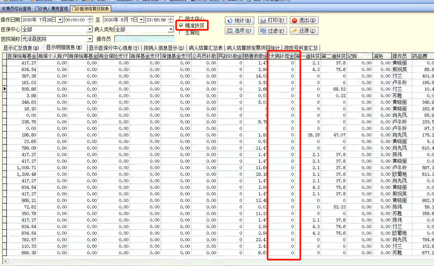Screen dimensions: 434x266
Task: Click the 统计(R) statistics button
Action: tap(239, 20)
